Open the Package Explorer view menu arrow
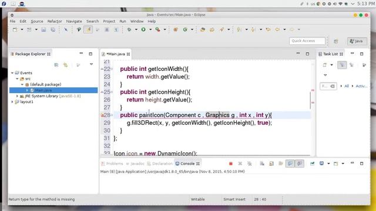 [x=92, y=64]
